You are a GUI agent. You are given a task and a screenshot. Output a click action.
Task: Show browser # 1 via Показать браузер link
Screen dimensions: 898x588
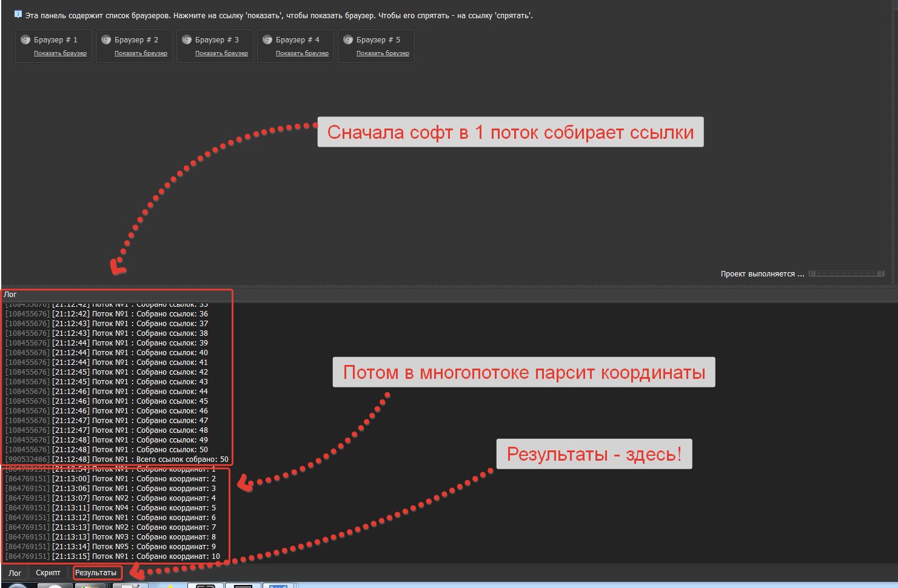click(60, 53)
